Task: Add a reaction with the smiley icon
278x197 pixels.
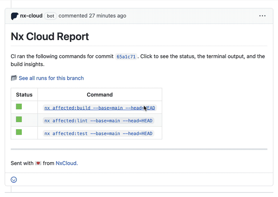Action: pos(14,180)
